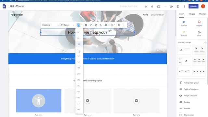
Task: Open the user account avatar
Action: (203, 6)
